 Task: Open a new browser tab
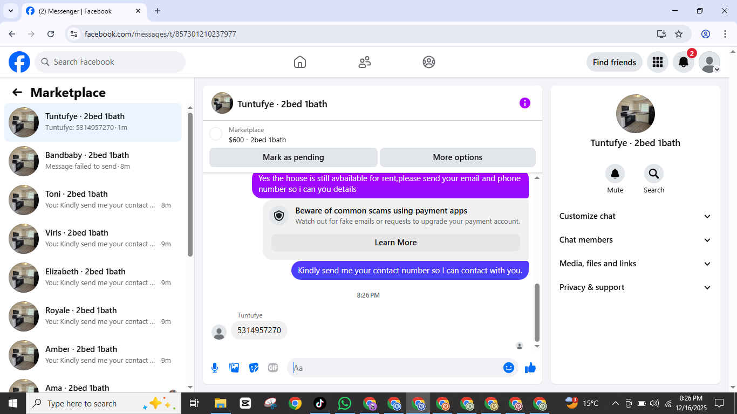click(158, 11)
